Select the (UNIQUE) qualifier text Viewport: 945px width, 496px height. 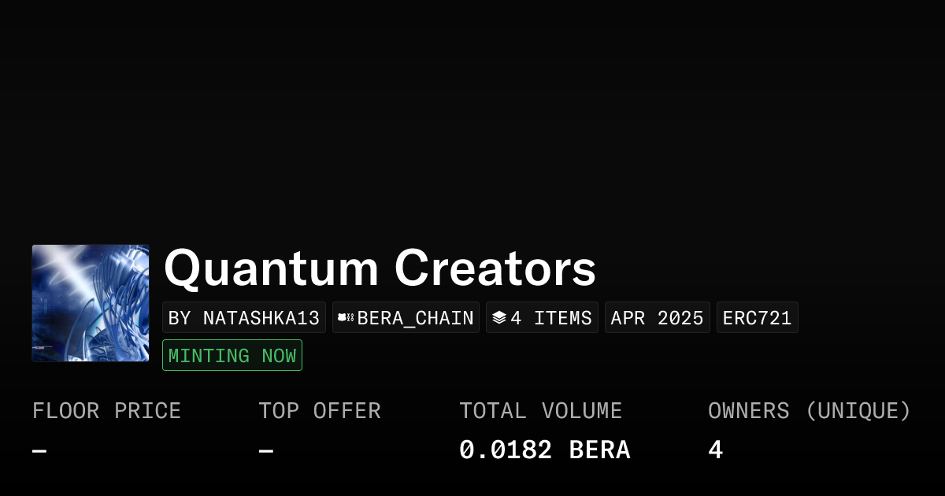(x=858, y=411)
